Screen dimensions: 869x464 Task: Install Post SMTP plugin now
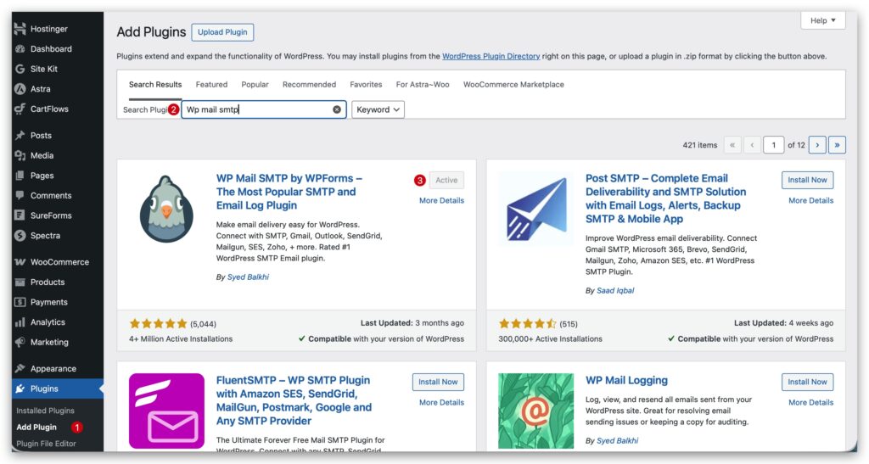tap(807, 180)
